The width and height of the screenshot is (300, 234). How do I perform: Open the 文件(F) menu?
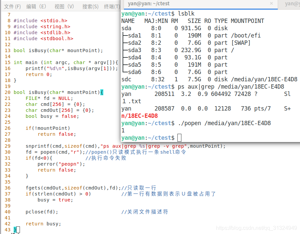click(12, 6)
